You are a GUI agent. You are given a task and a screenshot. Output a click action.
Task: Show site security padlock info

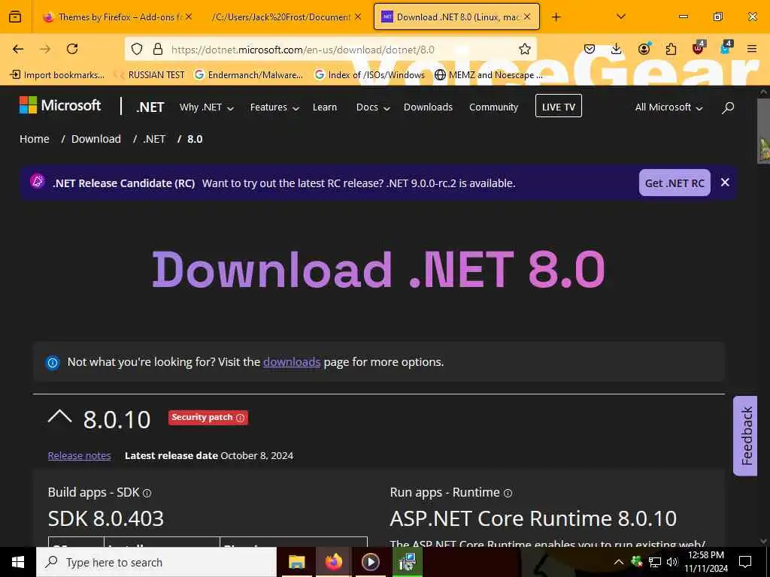(158, 49)
